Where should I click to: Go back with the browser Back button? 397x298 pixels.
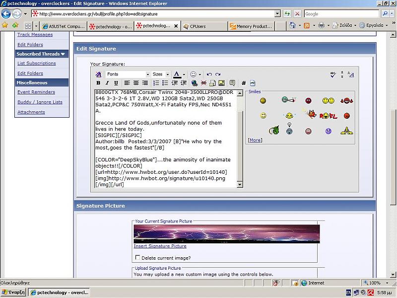6,14
